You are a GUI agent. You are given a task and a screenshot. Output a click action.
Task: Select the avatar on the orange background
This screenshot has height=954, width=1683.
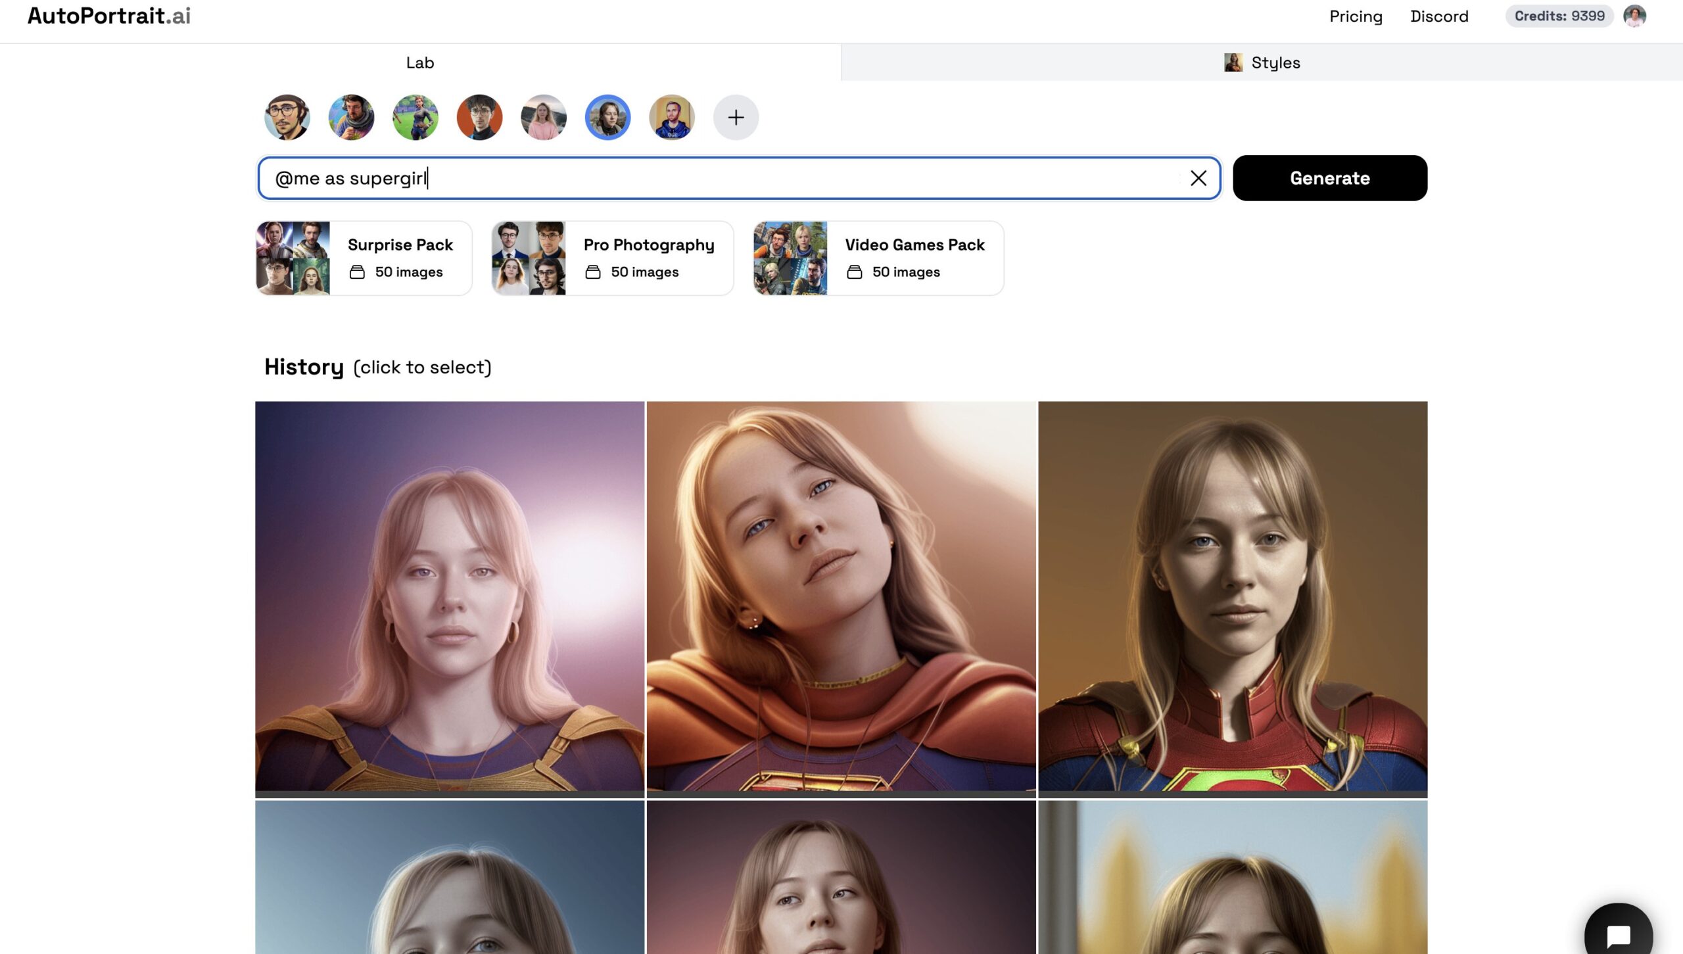(x=479, y=117)
